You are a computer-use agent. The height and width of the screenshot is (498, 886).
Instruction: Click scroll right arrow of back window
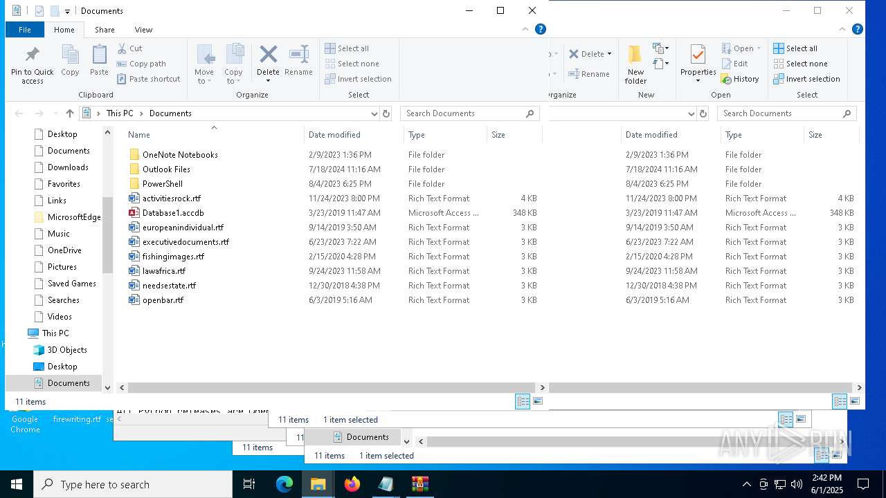pyautogui.click(x=859, y=388)
